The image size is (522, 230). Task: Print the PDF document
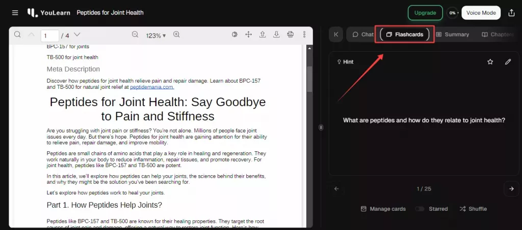tap(290, 34)
